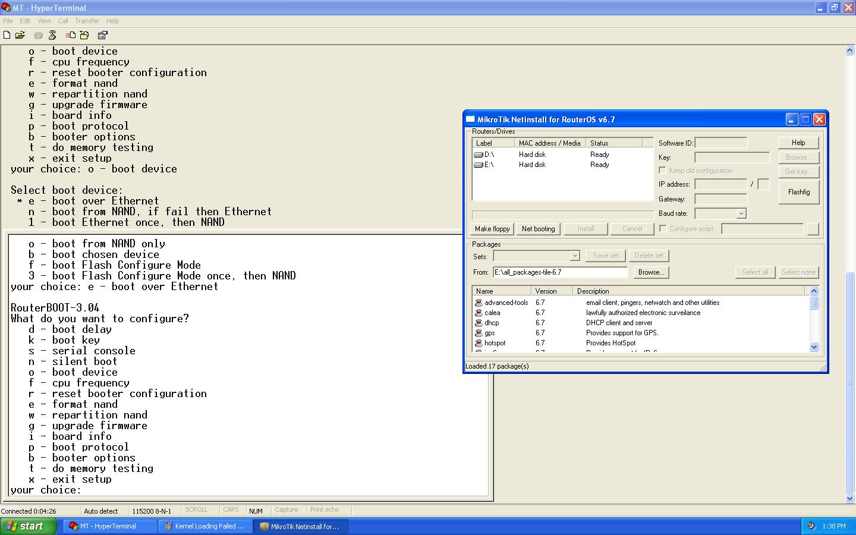Expand the Baud rate dropdown
This screenshot has width=856, height=535.
click(741, 213)
